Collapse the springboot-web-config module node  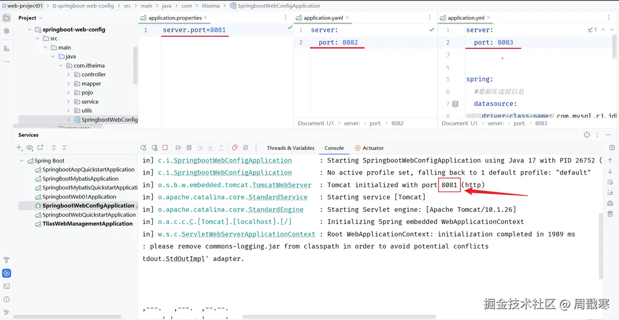click(29, 29)
